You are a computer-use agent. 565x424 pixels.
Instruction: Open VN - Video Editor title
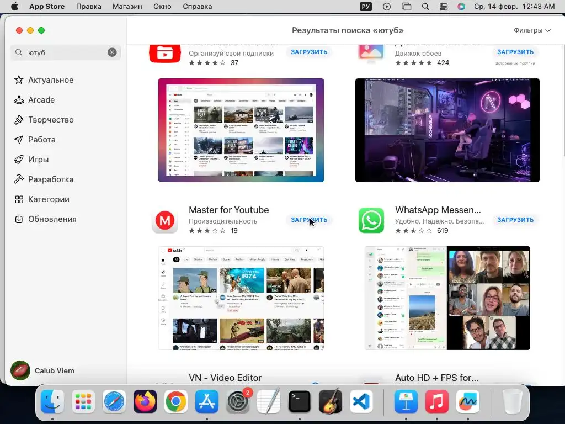(x=225, y=378)
